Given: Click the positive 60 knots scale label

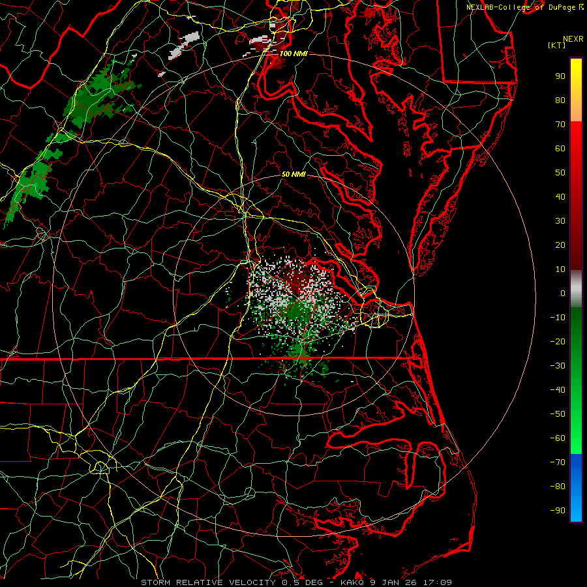Looking at the screenshot, I should tap(560, 148).
